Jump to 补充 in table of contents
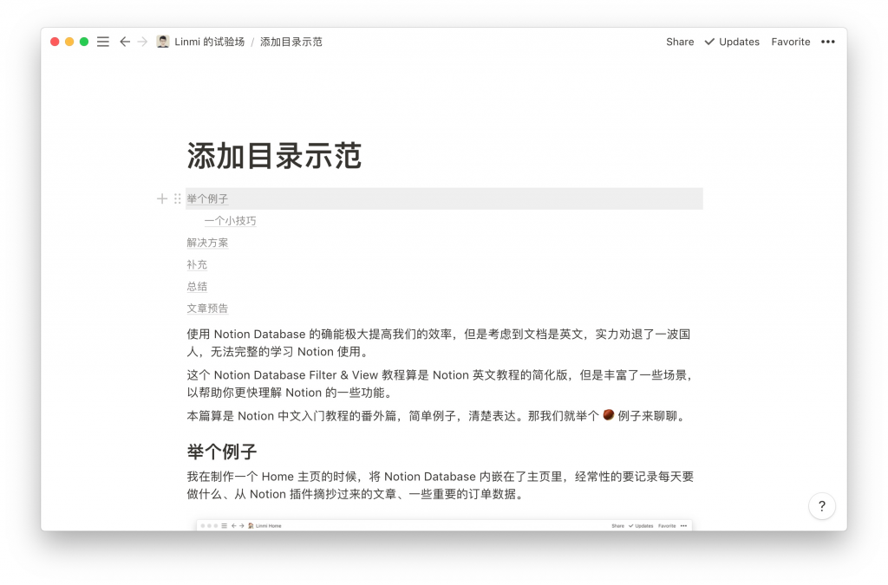 (x=197, y=265)
